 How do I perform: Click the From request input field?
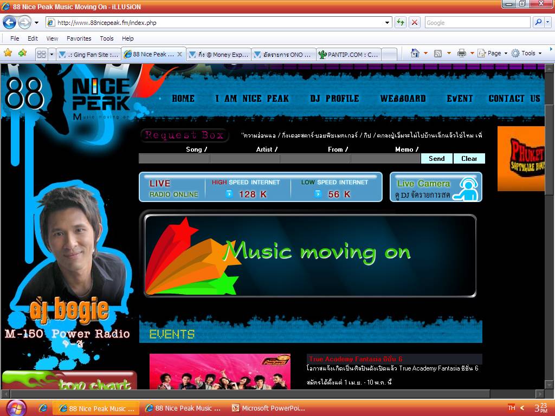point(315,159)
